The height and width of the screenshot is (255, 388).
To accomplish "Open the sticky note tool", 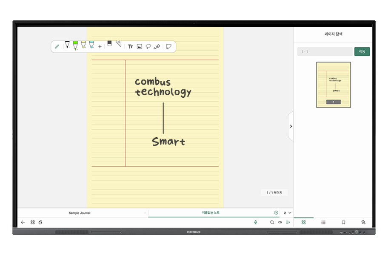I will [169, 46].
